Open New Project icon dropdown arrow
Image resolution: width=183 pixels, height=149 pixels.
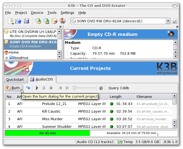click(x=13, y=24)
